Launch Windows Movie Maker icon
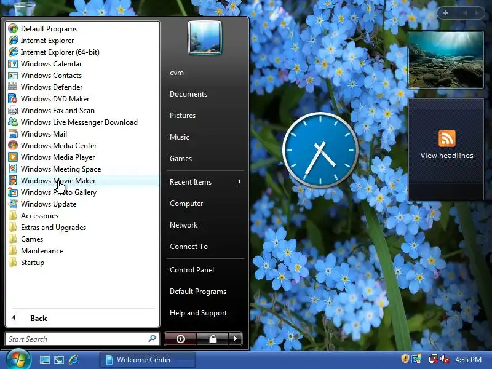This screenshot has width=492, height=369. point(13,180)
